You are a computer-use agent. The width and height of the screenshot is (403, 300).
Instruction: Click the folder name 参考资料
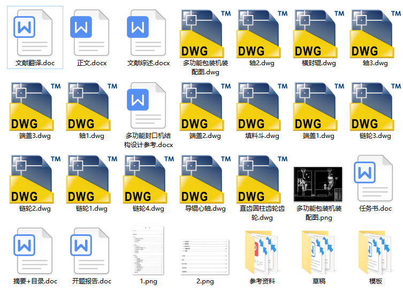[x=262, y=281]
